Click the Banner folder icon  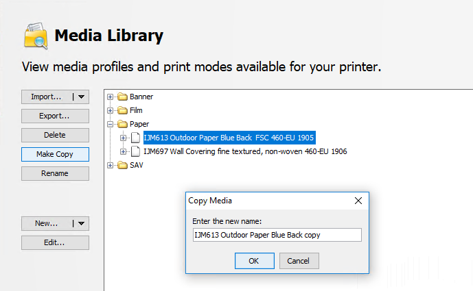pos(122,97)
